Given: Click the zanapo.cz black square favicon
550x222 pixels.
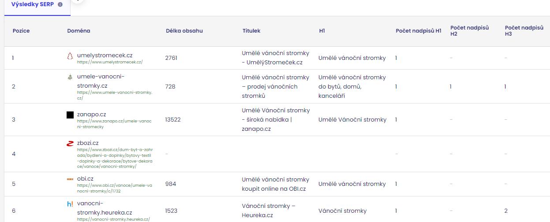Looking at the screenshot, I should coord(70,115).
